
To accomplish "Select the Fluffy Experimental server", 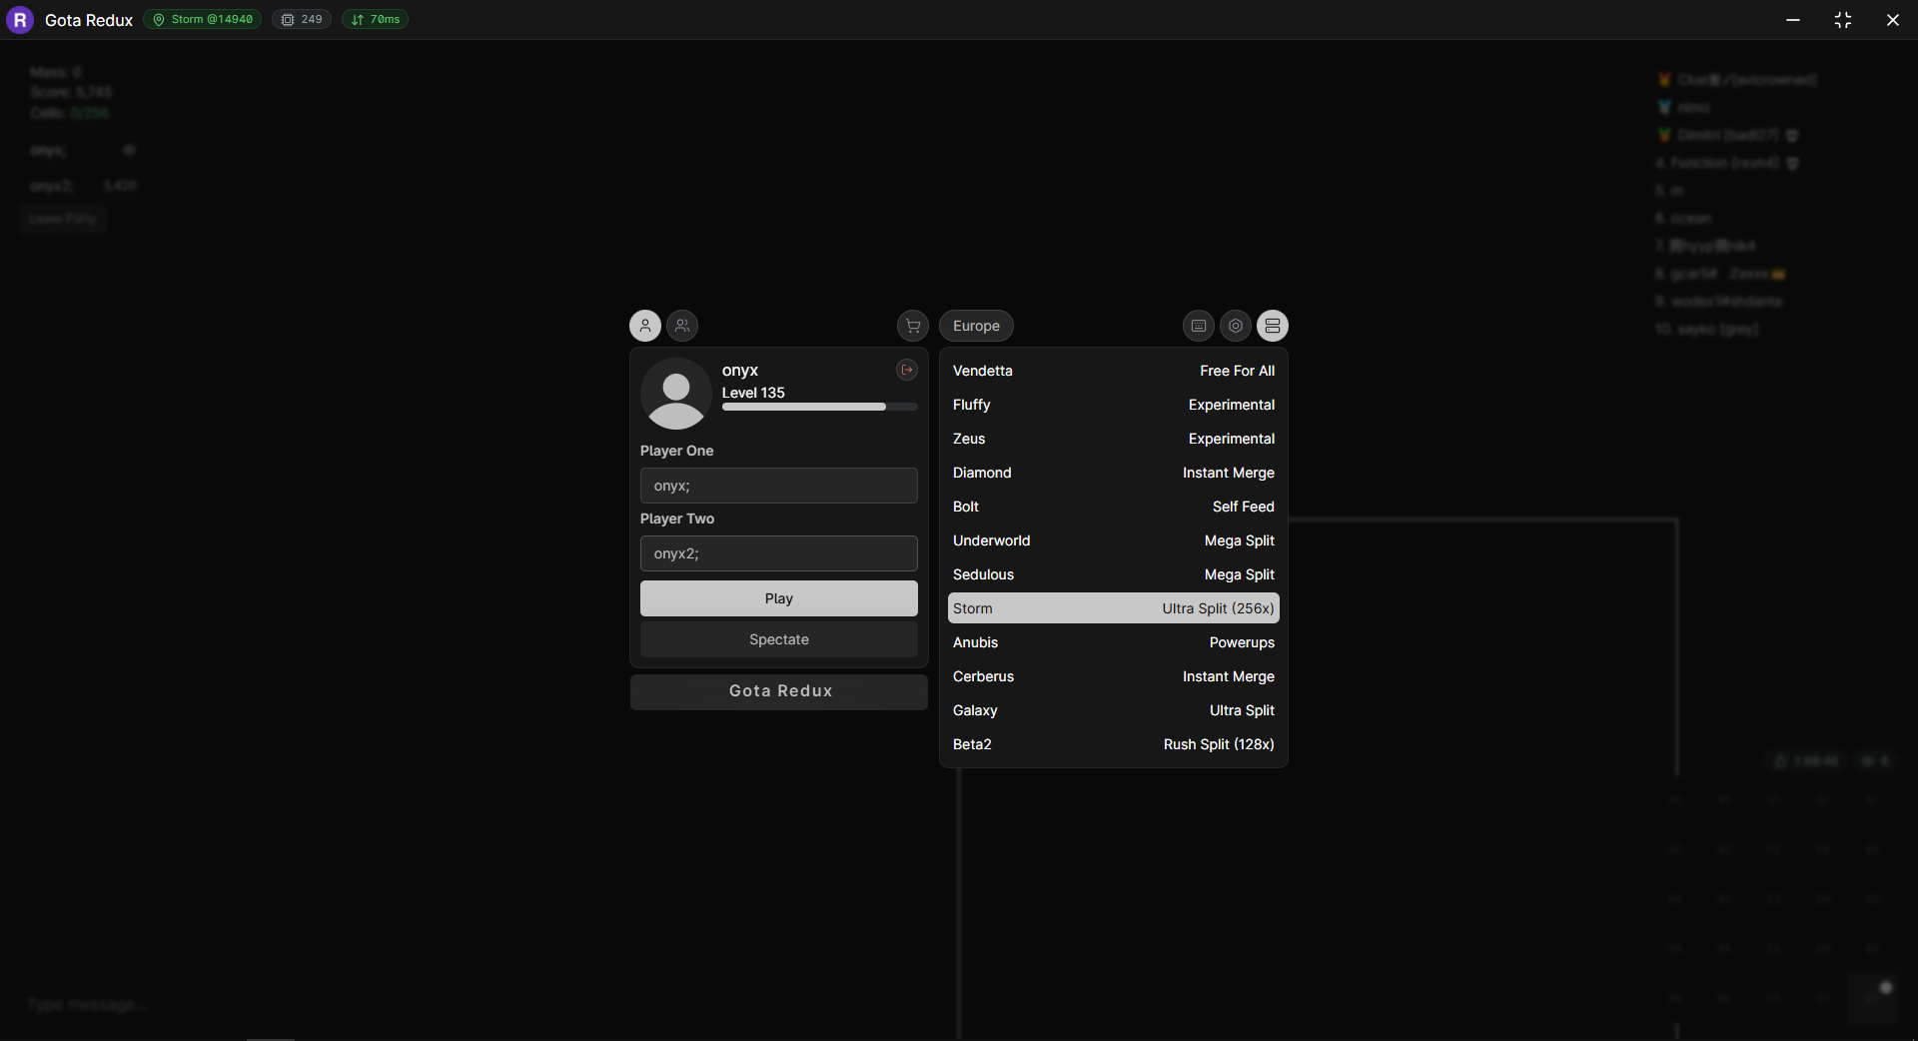I will click(x=1114, y=405).
